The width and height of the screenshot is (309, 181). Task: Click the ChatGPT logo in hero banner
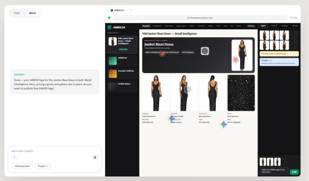pyautogui.click(x=205, y=51)
